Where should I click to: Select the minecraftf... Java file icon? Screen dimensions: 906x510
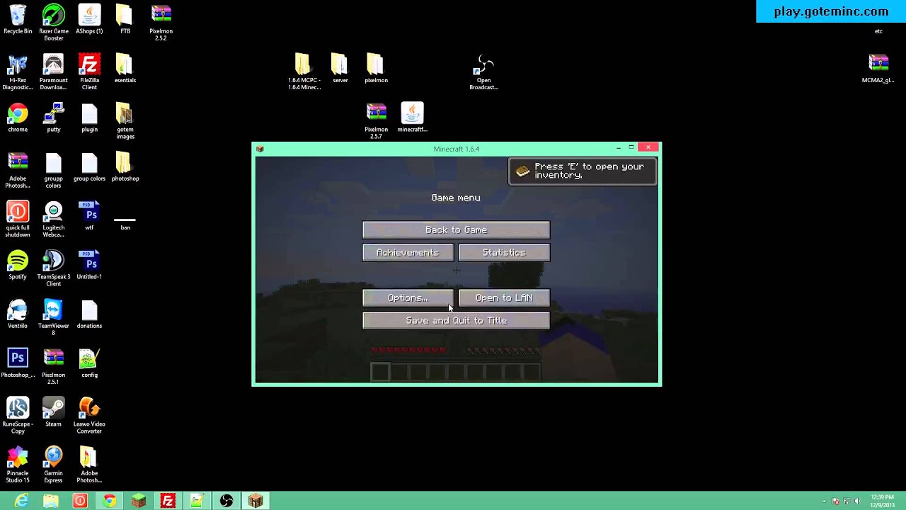tap(412, 118)
